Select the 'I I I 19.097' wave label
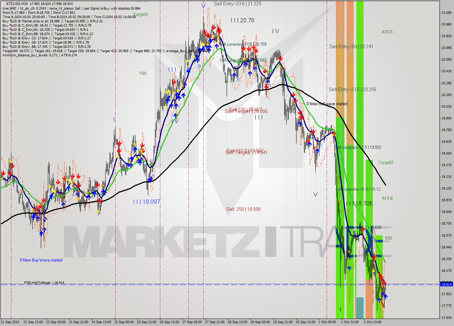The height and width of the screenshot is (326, 454). 146,202
